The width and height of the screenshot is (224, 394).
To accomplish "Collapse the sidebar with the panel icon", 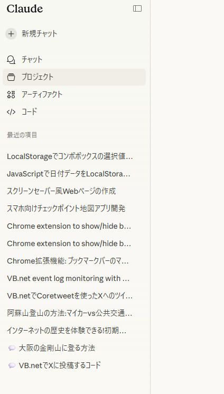I will (x=137, y=8).
